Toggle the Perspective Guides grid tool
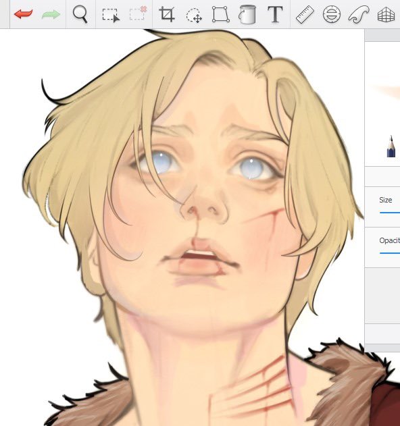 [x=386, y=15]
